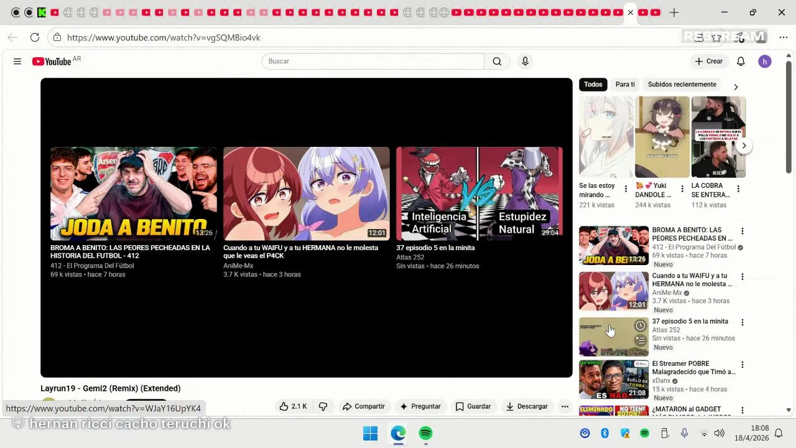
Task: Open options for Se las estoy mirando short
Action: pyautogui.click(x=626, y=189)
